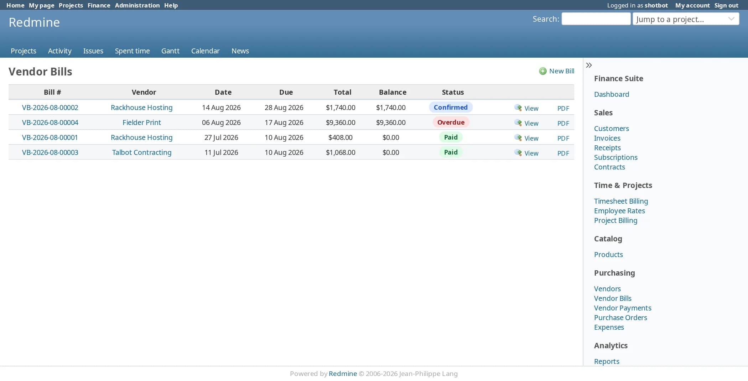The width and height of the screenshot is (748, 381).
Task: Open vendor Talbot Contracting
Action: (142, 152)
